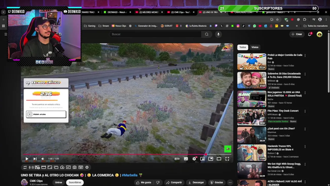Dislike the video with thumbs-down
Screen dimensions: 330x186
point(158,182)
